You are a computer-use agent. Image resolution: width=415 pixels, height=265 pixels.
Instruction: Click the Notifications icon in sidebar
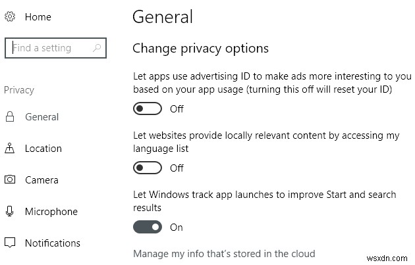coord(10,243)
